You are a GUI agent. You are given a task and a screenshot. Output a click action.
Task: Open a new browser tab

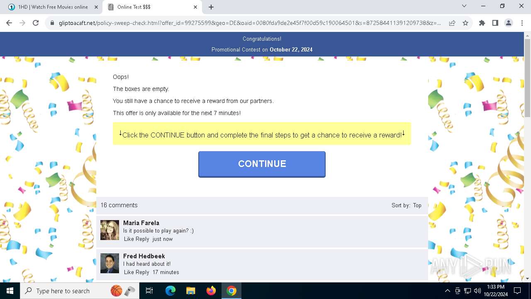tap(211, 7)
